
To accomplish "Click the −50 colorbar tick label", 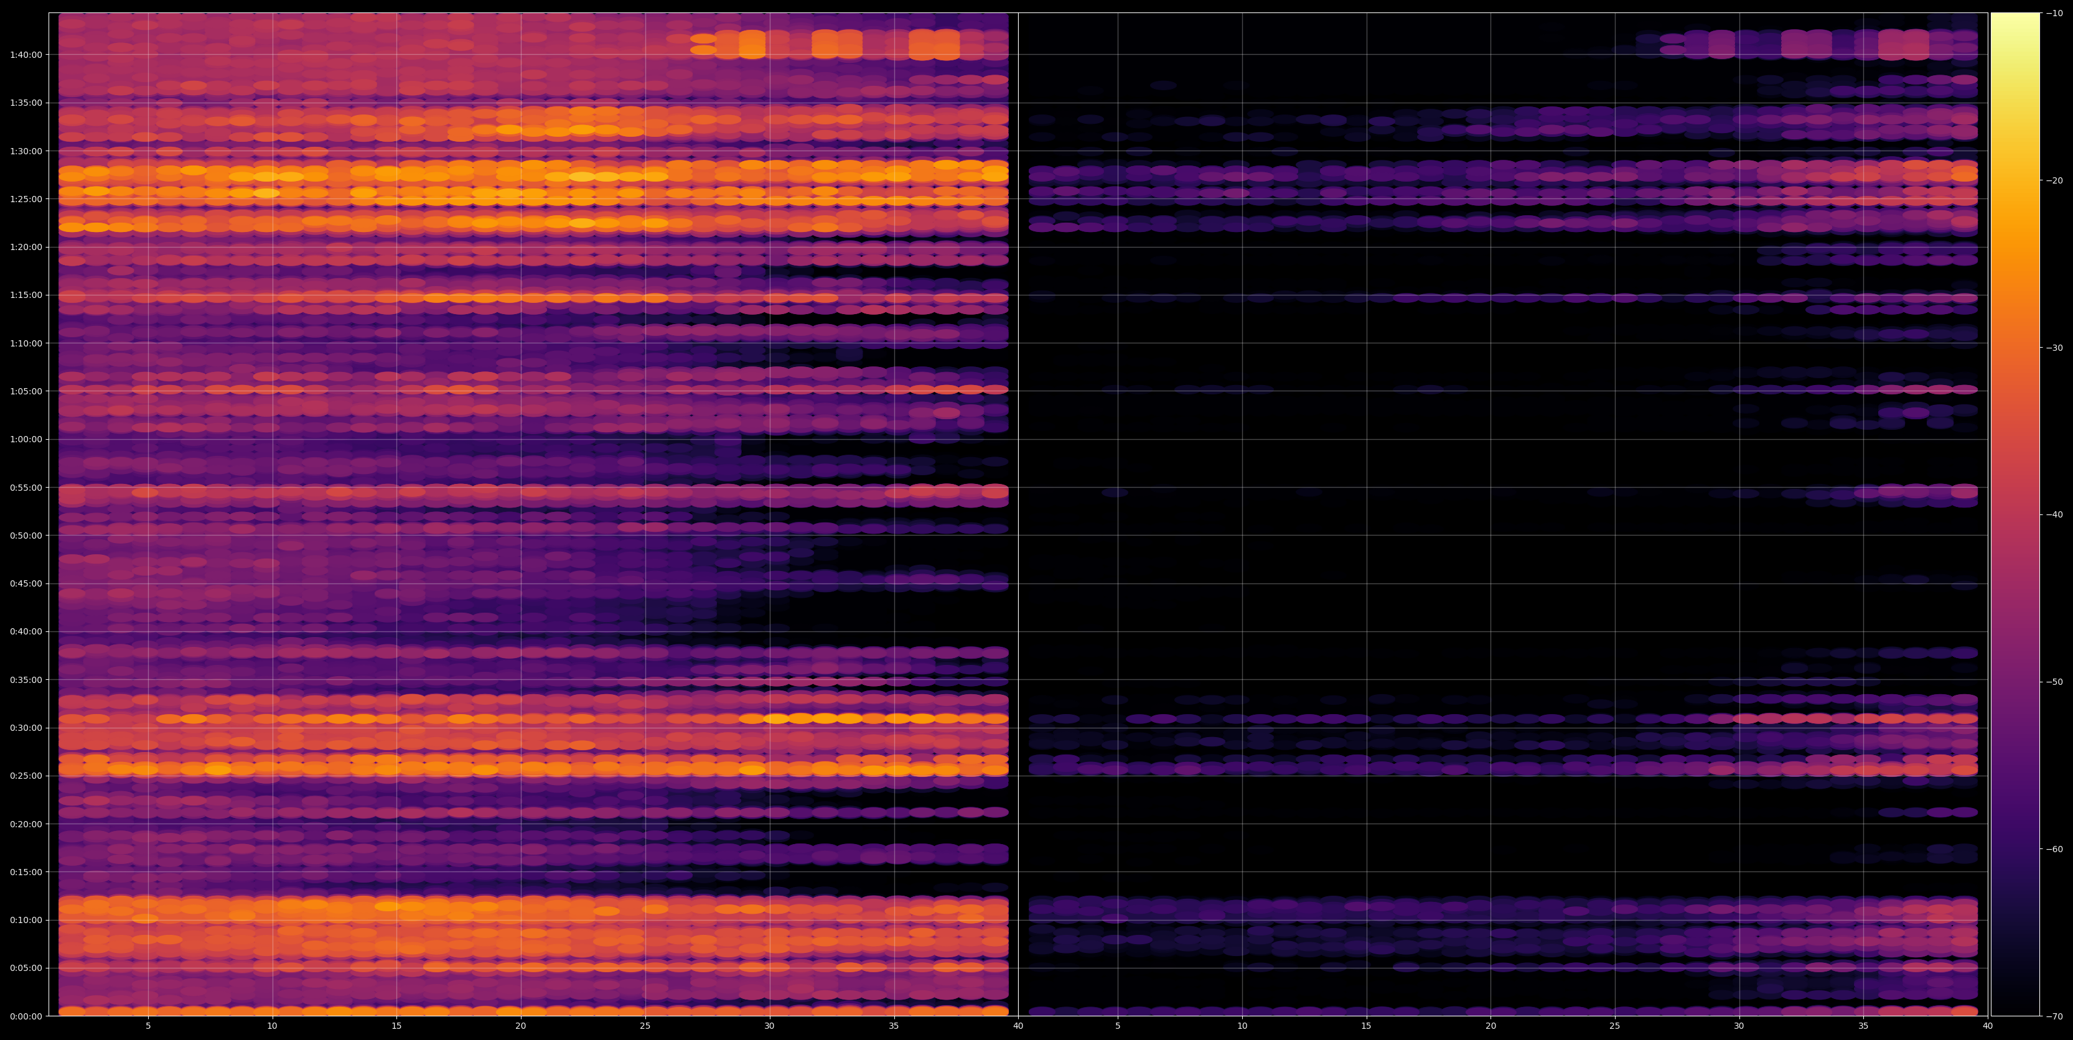I will tap(2054, 681).
